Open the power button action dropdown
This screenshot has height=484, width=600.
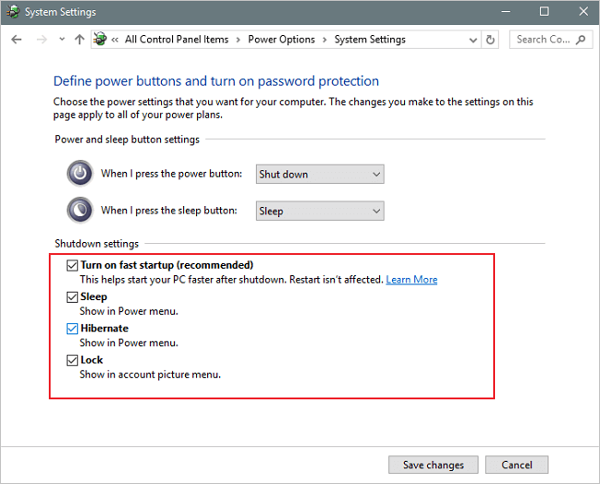pos(319,174)
